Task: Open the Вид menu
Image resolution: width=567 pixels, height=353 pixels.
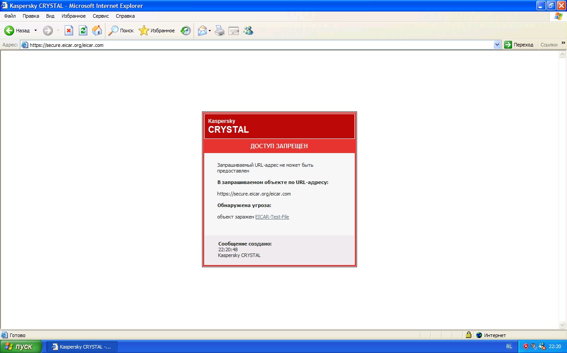Action: coord(50,16)
